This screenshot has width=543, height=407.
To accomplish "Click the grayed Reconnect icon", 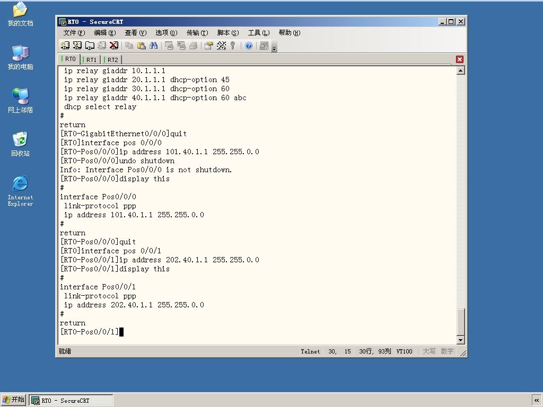I will pyautogui.click(x=101, y=46).
